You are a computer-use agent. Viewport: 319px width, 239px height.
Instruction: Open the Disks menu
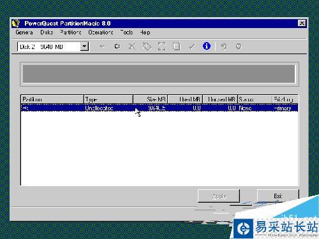pyautogui.click(x=47, y=33)
